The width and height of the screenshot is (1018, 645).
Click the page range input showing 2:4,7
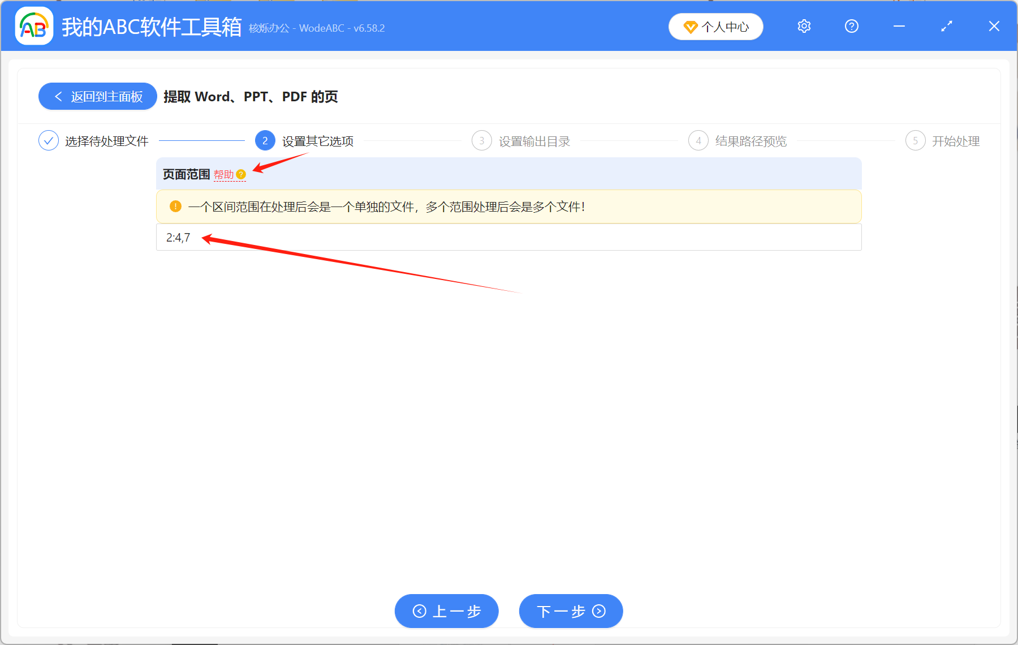[x=509, y=237]
